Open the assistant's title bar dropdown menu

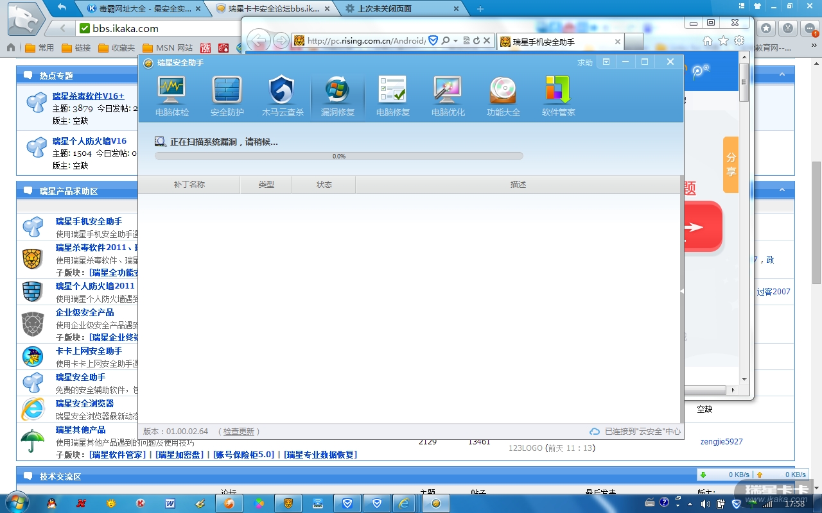(606, 62)
